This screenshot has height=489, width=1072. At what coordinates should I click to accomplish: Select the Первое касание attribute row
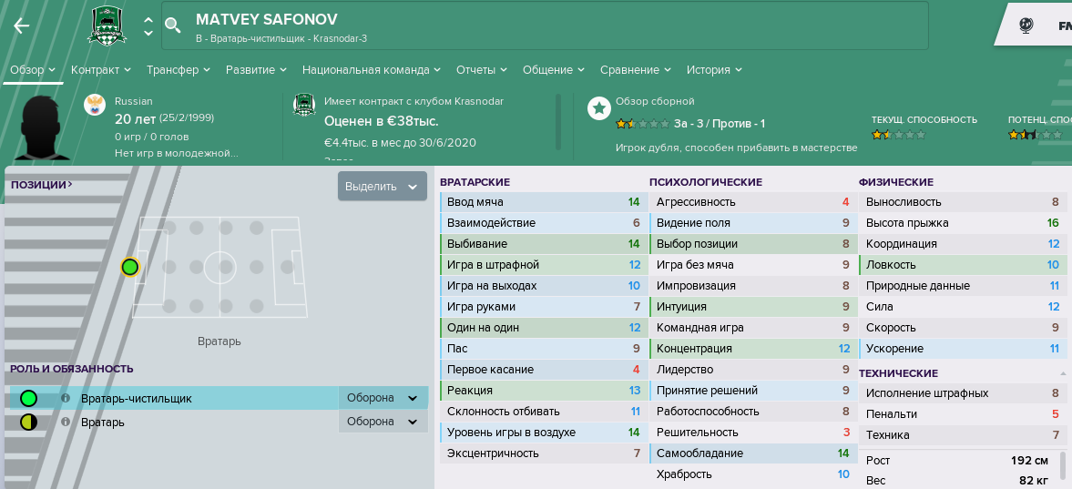point(543,370)
